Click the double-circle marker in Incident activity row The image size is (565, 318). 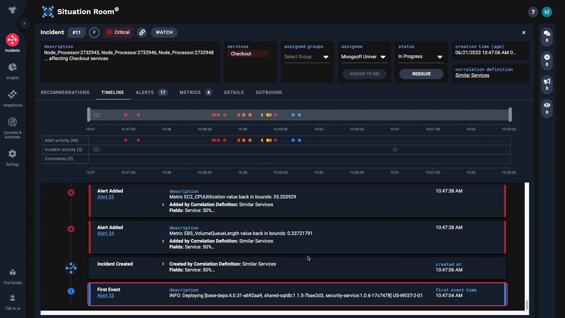(97, 150)
